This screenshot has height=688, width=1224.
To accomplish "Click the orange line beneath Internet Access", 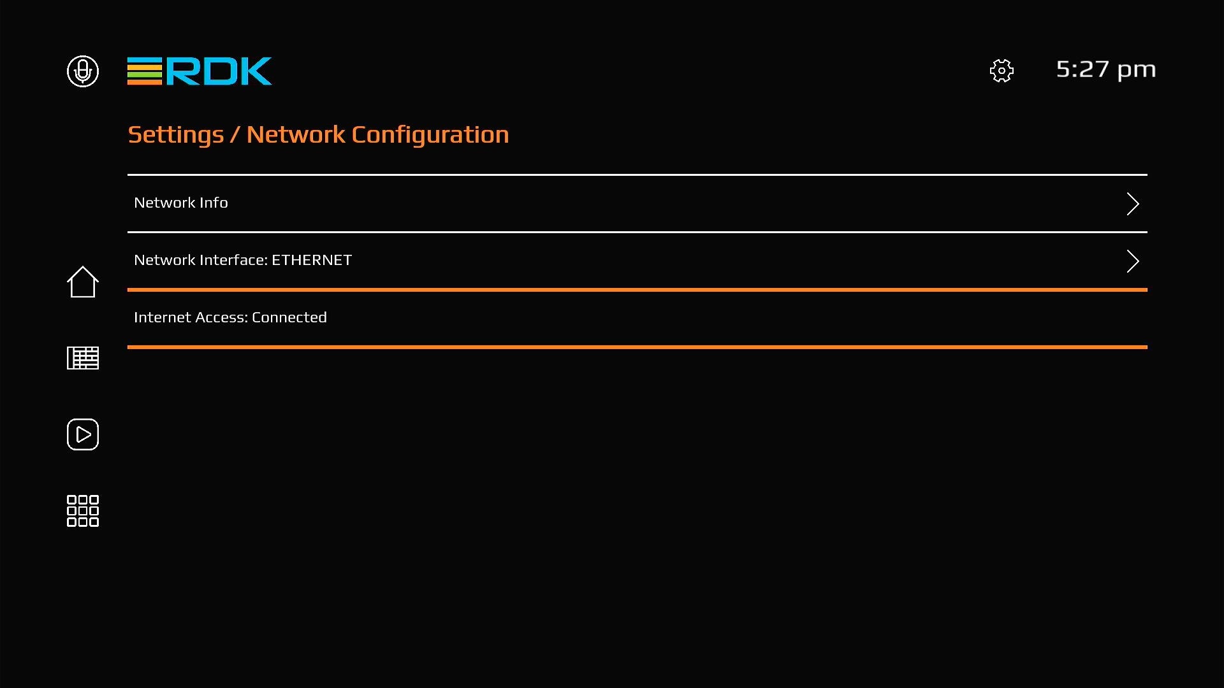I will pyautogui.click(x=637, y=347).
